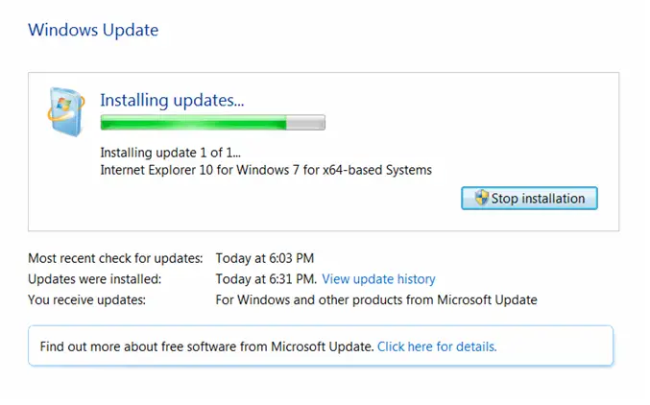Click the Find out more about free software text

pos(206,346)
